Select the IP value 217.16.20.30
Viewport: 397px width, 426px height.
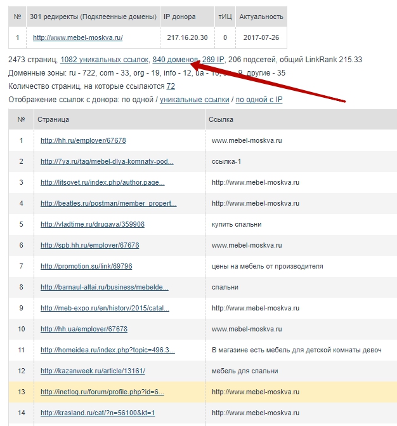(187, 37)
